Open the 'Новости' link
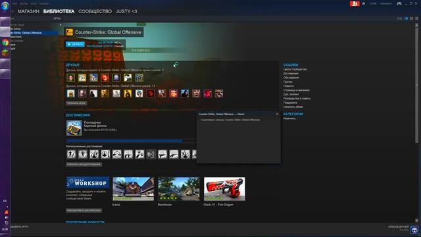Image resolution: width=421 pixels, height=237 pixels. 289,86
